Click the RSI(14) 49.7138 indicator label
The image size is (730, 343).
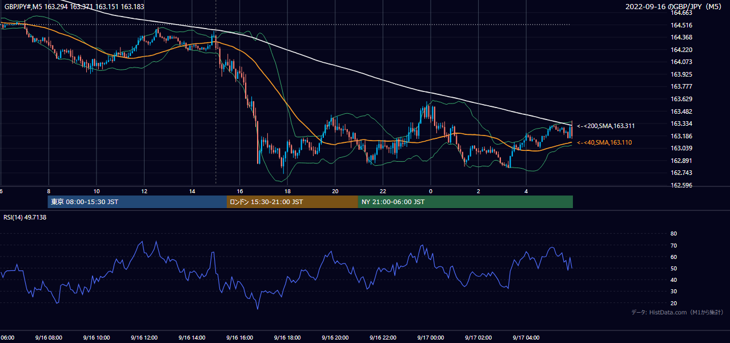coord(25,217)
